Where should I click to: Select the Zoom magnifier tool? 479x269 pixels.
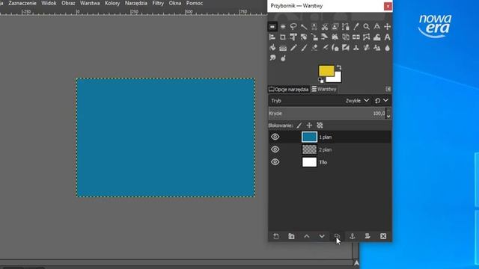coord(366,27)
